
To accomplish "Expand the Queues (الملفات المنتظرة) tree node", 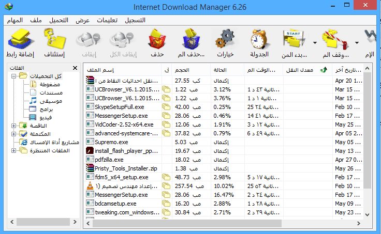I will pyautogui.click(x=13, y=151).
